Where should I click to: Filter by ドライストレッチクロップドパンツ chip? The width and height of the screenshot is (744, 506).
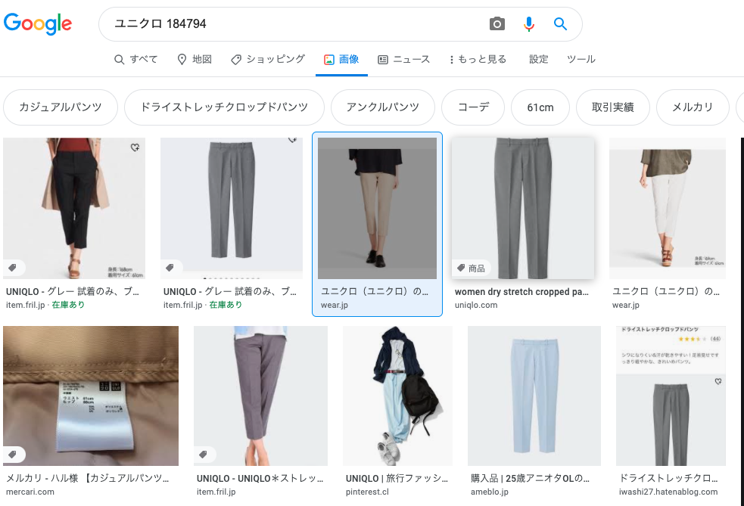[x=224, y=107]
